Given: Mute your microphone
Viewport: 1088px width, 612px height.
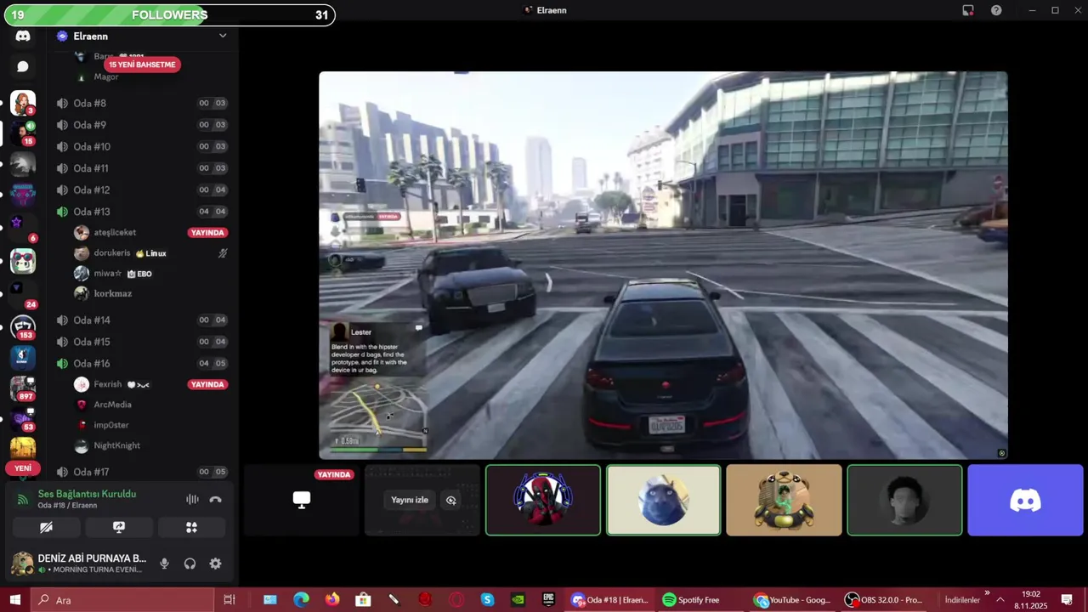Looking at the screenshot, I should tap(164, 564).
